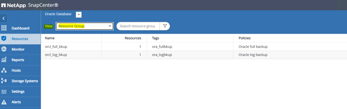Go to the Reports menu label
Viewport: 347px width, 109px height.
click(x=18, y=60)
